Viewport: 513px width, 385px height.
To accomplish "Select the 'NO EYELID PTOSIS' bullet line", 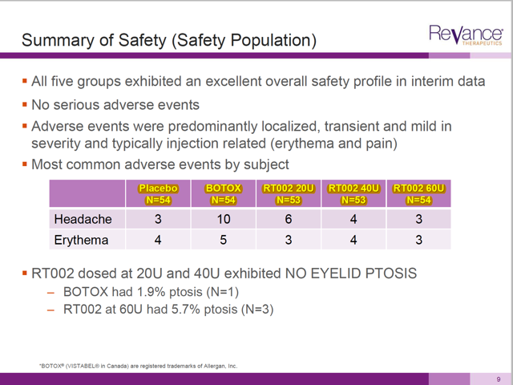I will [x=224, y=274].
